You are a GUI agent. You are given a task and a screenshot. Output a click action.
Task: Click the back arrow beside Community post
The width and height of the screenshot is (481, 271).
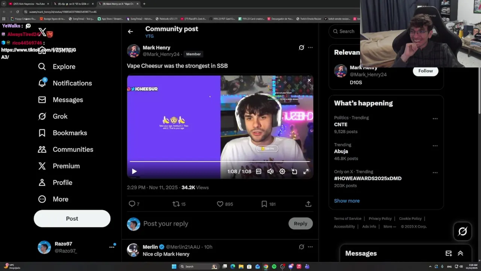[x=130, y=32]
